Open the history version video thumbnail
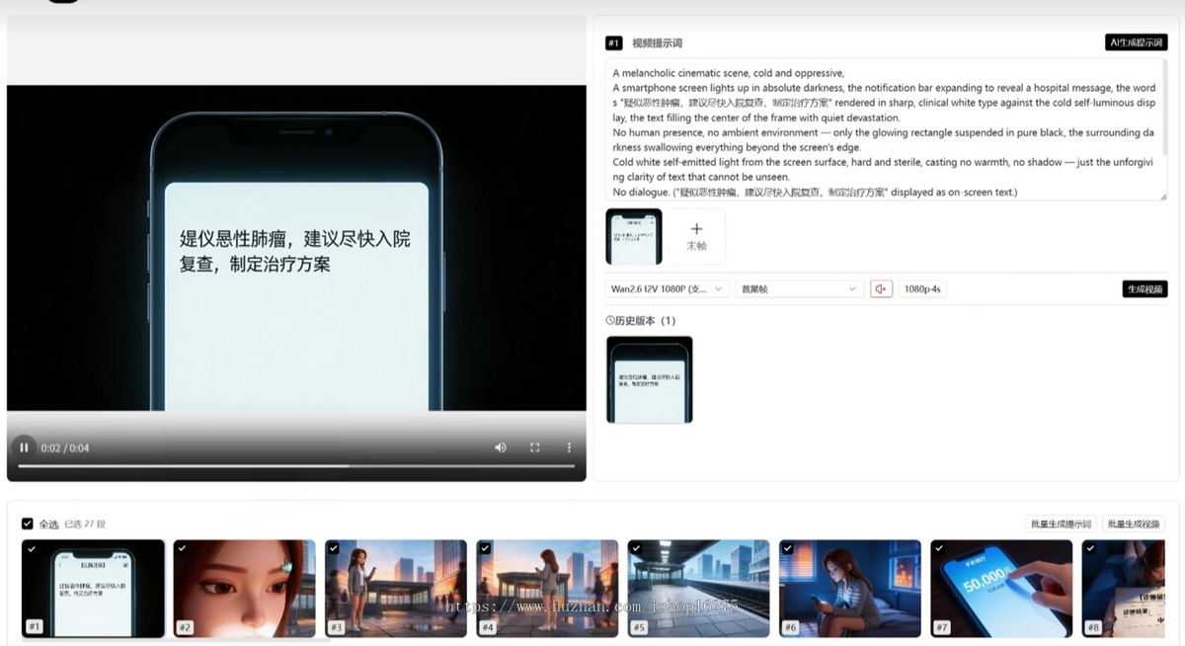1185x646 pixels. click(649, 379)
